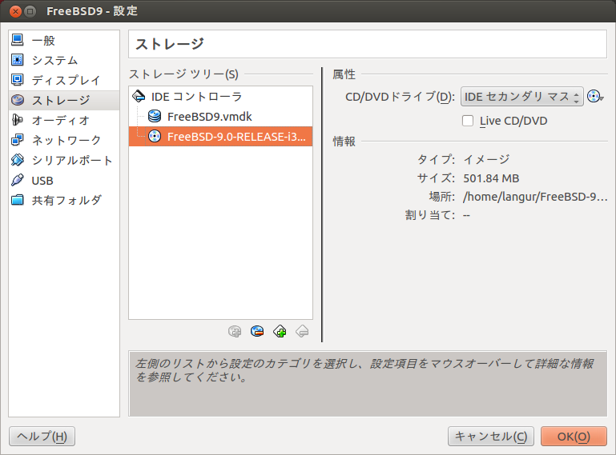Click the ストレージ disk icon in sidebar
Screen dimensions: 616x455
click(18, 100)
